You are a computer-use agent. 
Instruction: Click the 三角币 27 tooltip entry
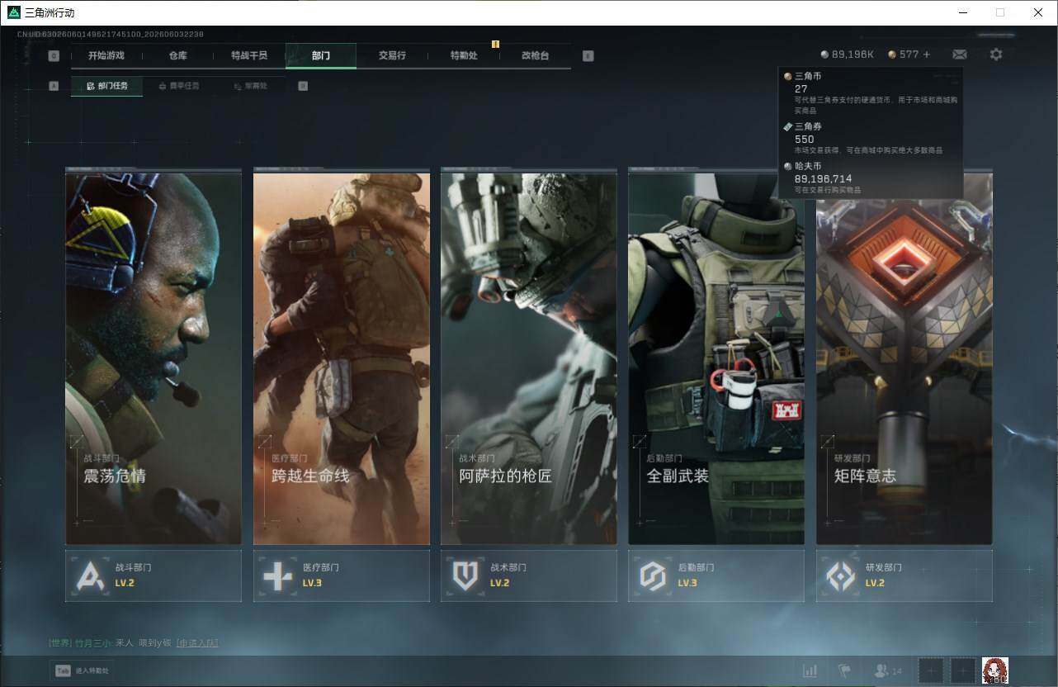pos(869,92)
